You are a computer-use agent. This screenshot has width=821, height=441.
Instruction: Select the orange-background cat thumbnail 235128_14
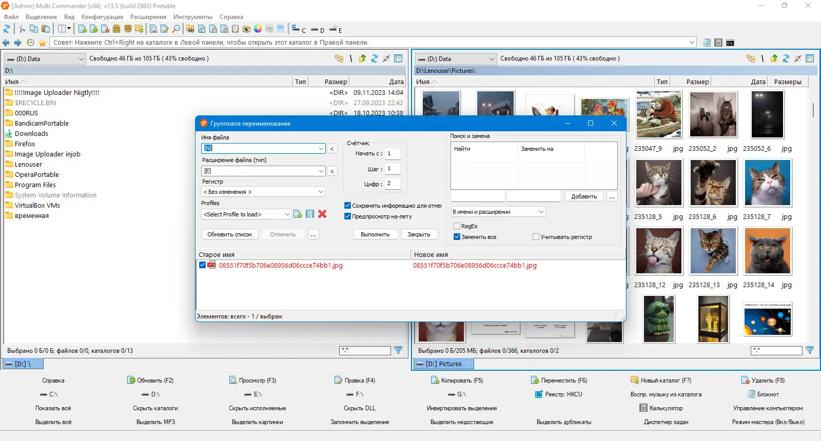click(x=767, y=251)
